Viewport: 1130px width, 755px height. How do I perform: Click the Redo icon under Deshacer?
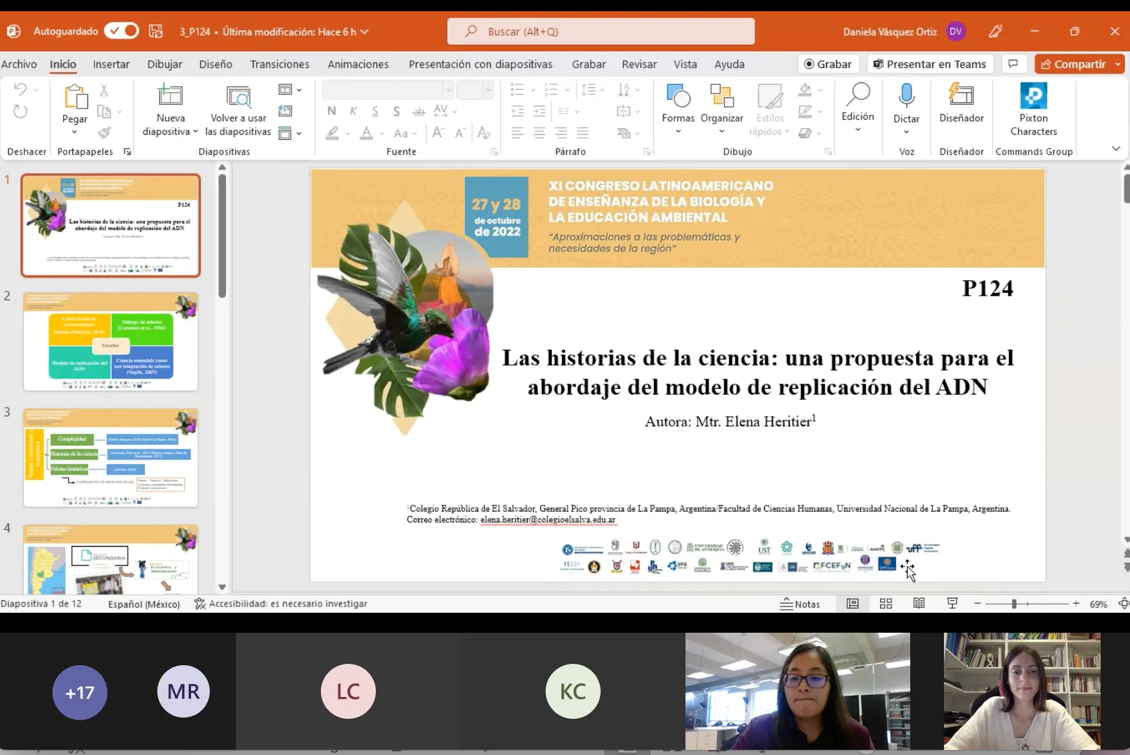coord(20,112)
